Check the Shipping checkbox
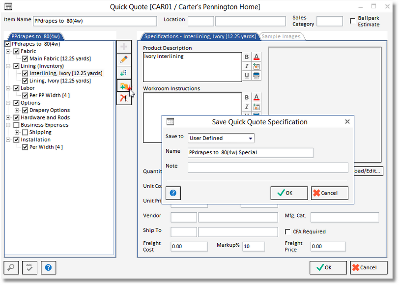The height and width of the screenshot is (285, 399). click(x=25, y=133)
